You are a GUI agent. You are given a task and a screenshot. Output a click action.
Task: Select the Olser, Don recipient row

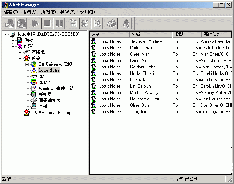[161, 105]
